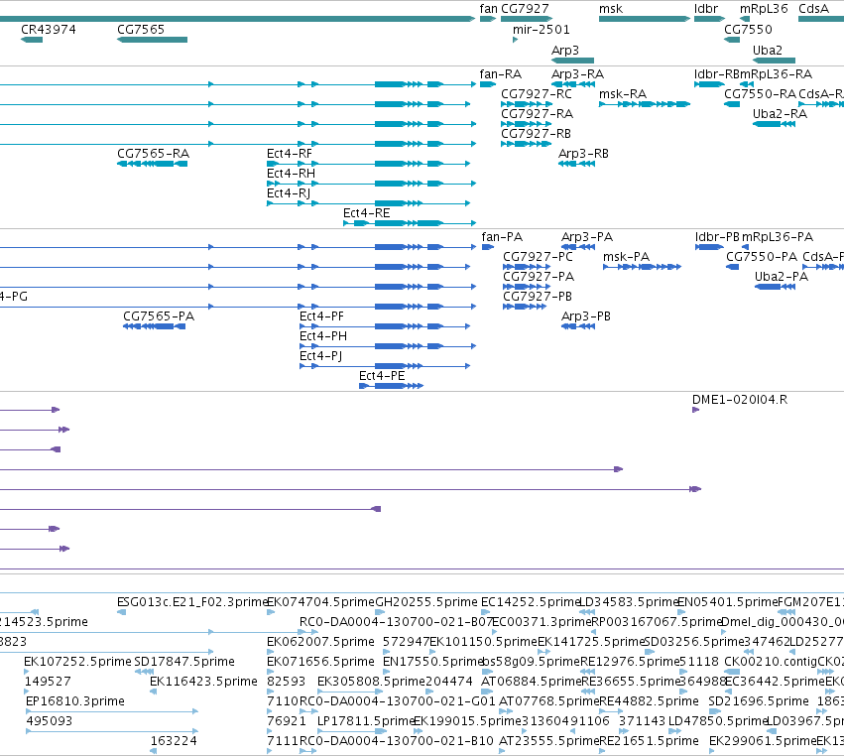Click the CG7565 gene label

click(x=141, y=30)
